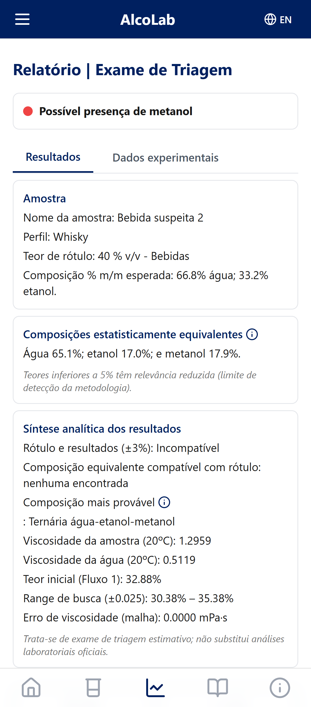Open the hamburger navigation menu

(22, 19)
